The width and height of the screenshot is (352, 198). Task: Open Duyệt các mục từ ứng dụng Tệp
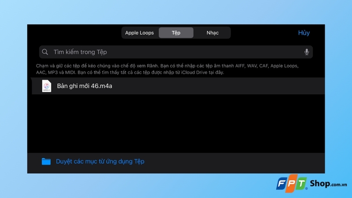click(100, 161)
